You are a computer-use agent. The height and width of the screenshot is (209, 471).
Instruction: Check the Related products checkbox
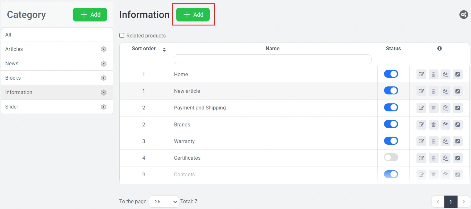coord(122,36)
